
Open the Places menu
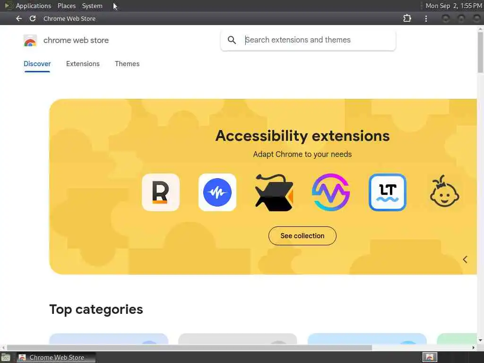tap(67, 6)
